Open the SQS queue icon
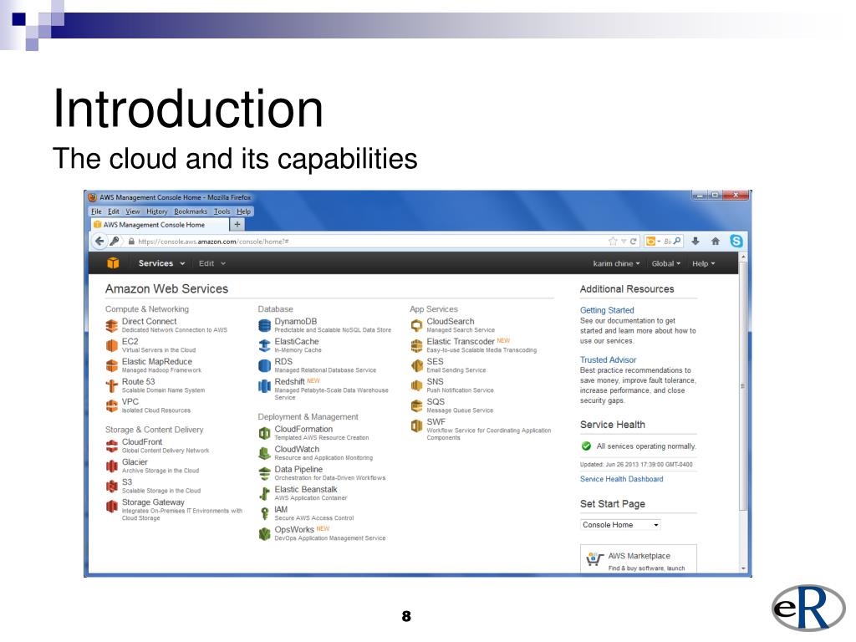 point(416,406)
